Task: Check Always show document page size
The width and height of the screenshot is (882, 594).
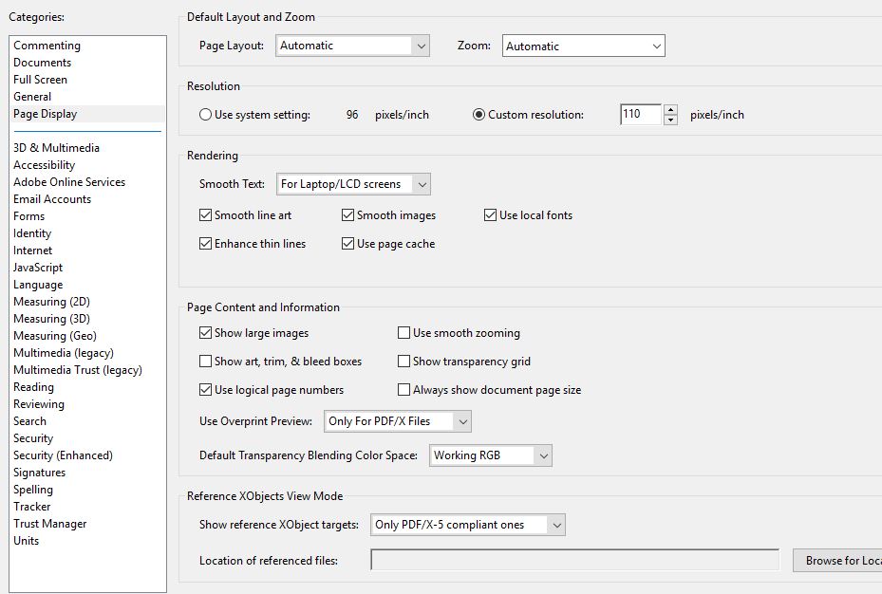Action: coord(403,390)
